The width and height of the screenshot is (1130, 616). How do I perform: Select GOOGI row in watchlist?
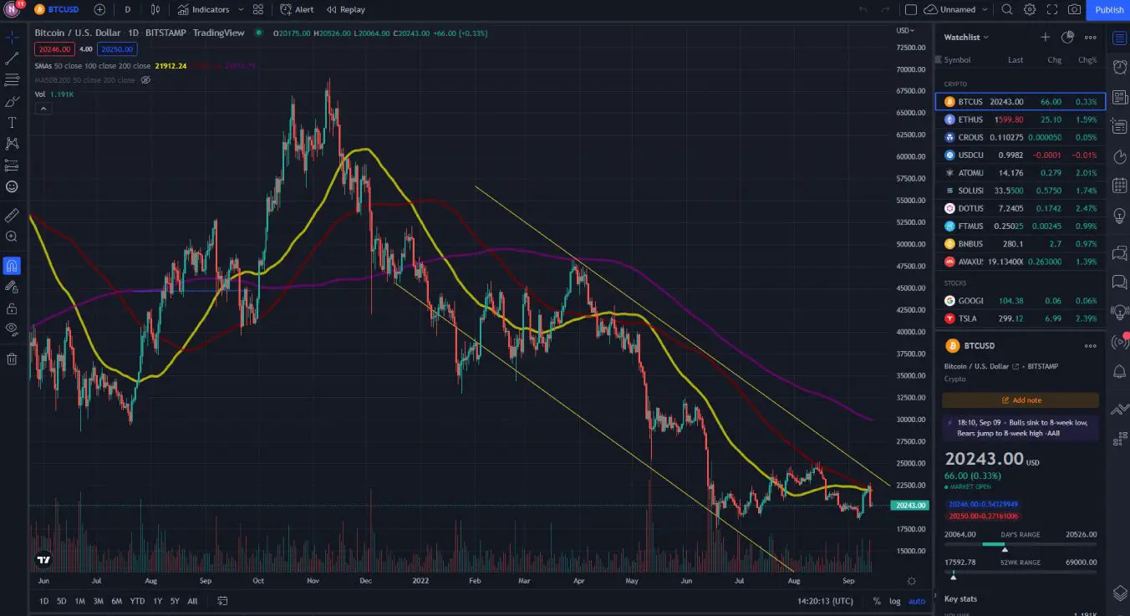coord(1021,300)
